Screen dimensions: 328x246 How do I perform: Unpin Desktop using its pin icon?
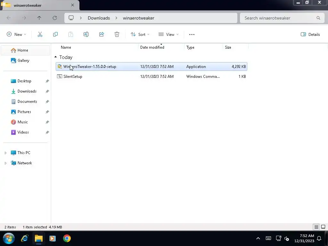coord(47,81)
